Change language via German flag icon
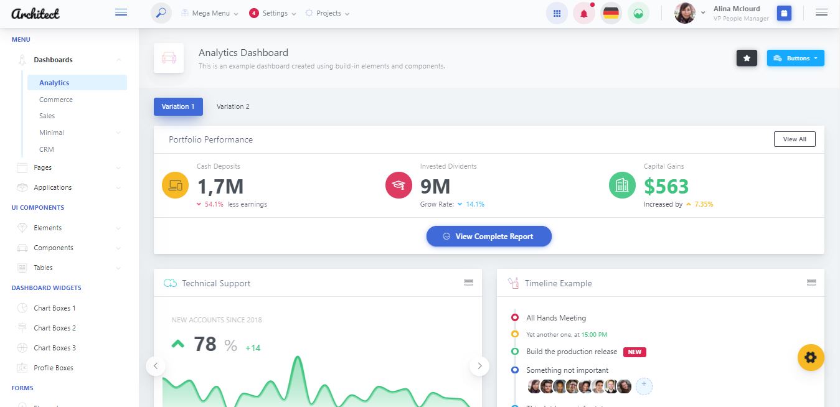 point(611,13)
